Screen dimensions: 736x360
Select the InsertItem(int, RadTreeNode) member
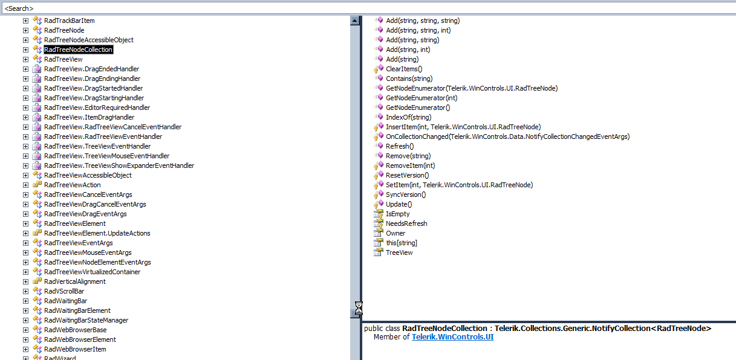[x=463, y=127]
